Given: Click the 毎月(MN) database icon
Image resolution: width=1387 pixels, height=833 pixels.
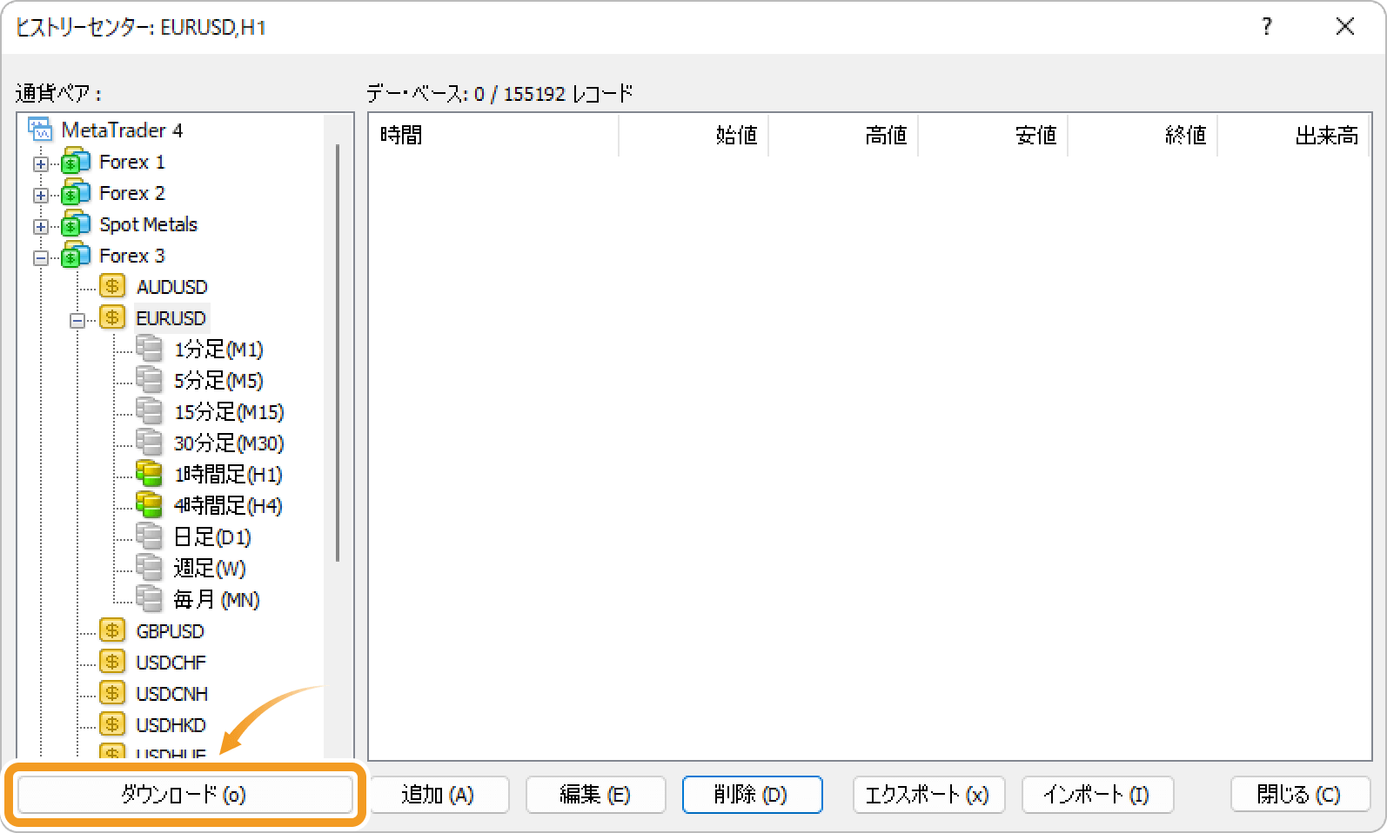Looking at the screenshot, I should [x=149, y=599].
